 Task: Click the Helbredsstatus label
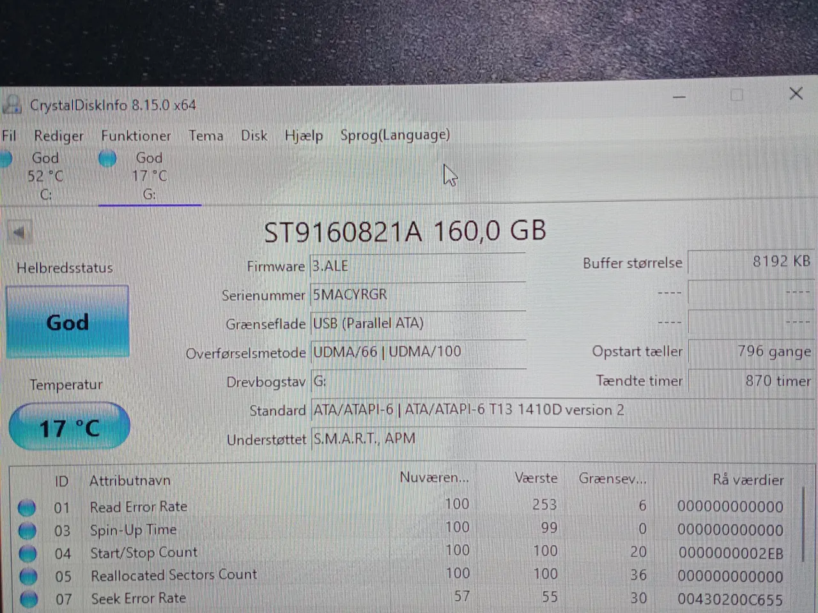click(65, 268)
